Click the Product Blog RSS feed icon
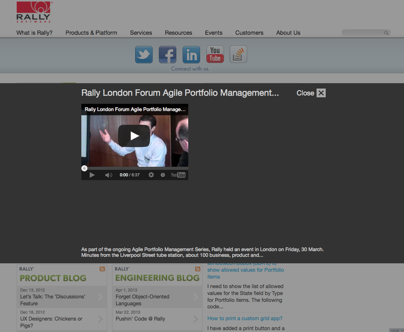 tap(102, 269)
